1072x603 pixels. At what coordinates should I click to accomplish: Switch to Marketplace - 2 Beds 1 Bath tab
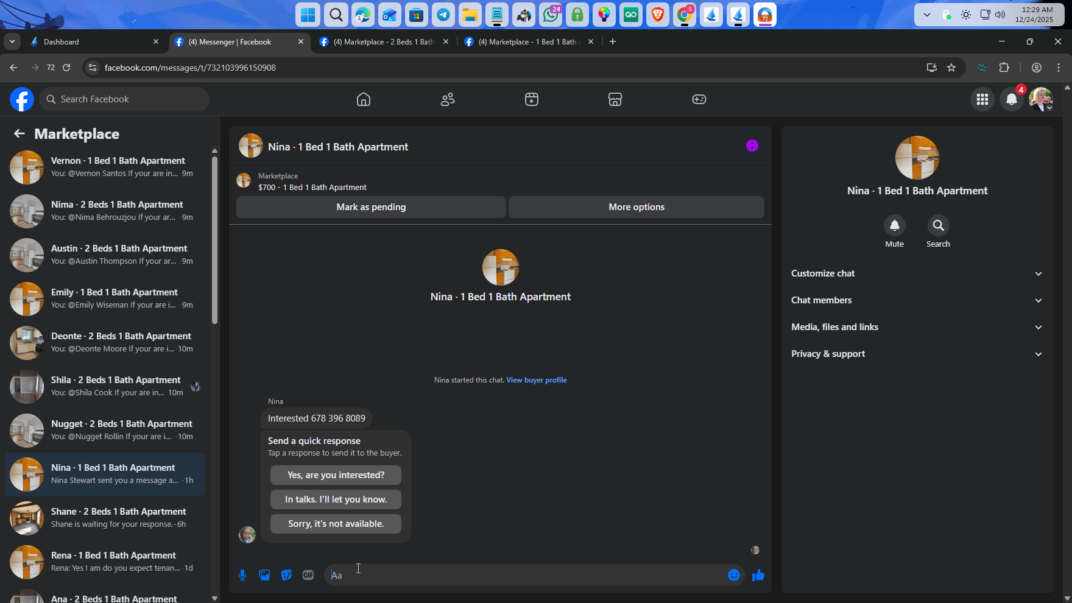click(x=384, y=41)
